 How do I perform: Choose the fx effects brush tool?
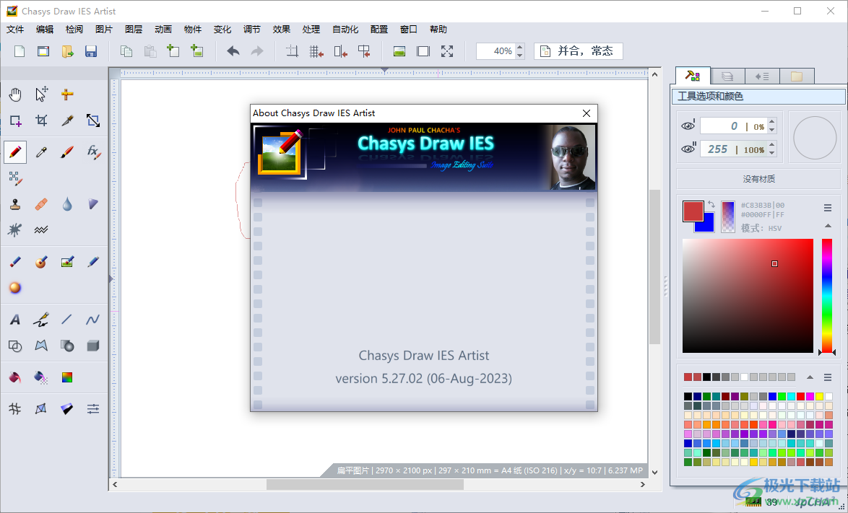(93, 152)
